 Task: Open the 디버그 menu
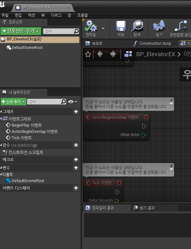point(56,15)
